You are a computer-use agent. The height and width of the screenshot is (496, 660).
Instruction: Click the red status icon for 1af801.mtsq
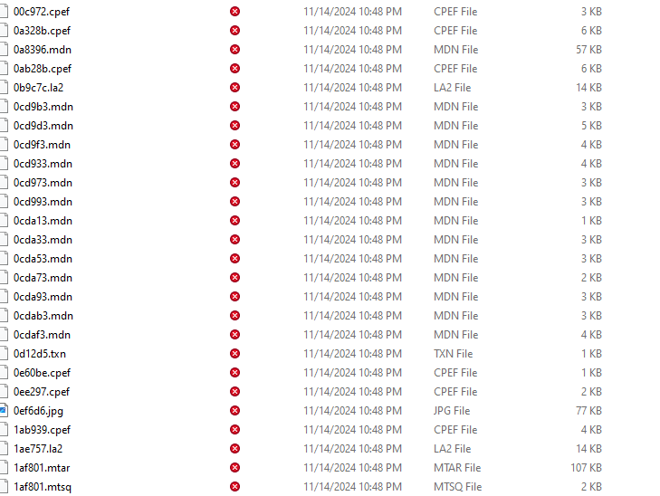click(234, 487)
